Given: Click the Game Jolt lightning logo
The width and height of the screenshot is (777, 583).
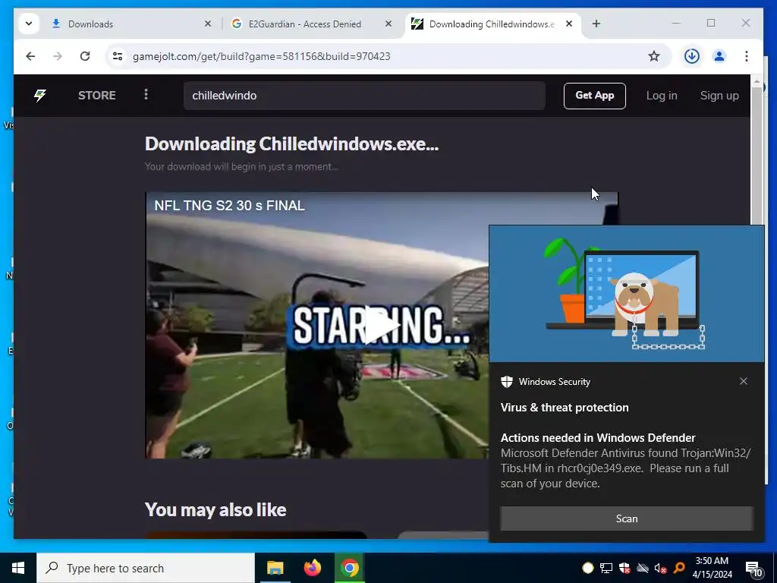Looking at the screenshot, I should click(40, 95).
